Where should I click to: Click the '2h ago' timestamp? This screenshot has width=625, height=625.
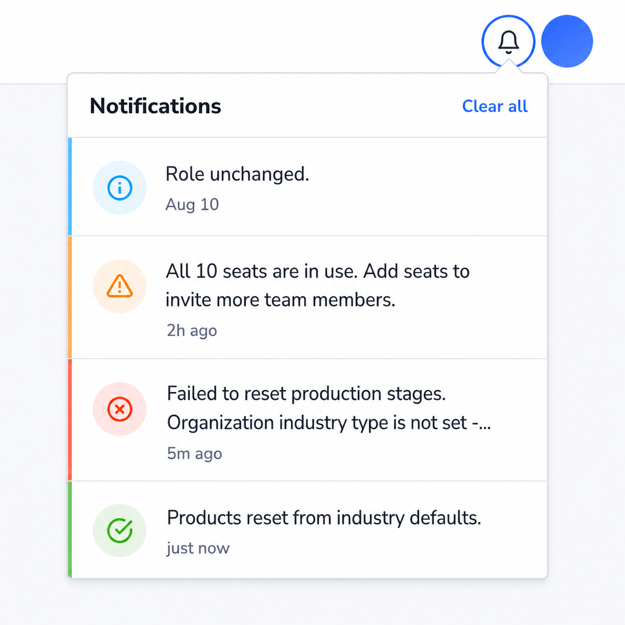pos(192,330)
